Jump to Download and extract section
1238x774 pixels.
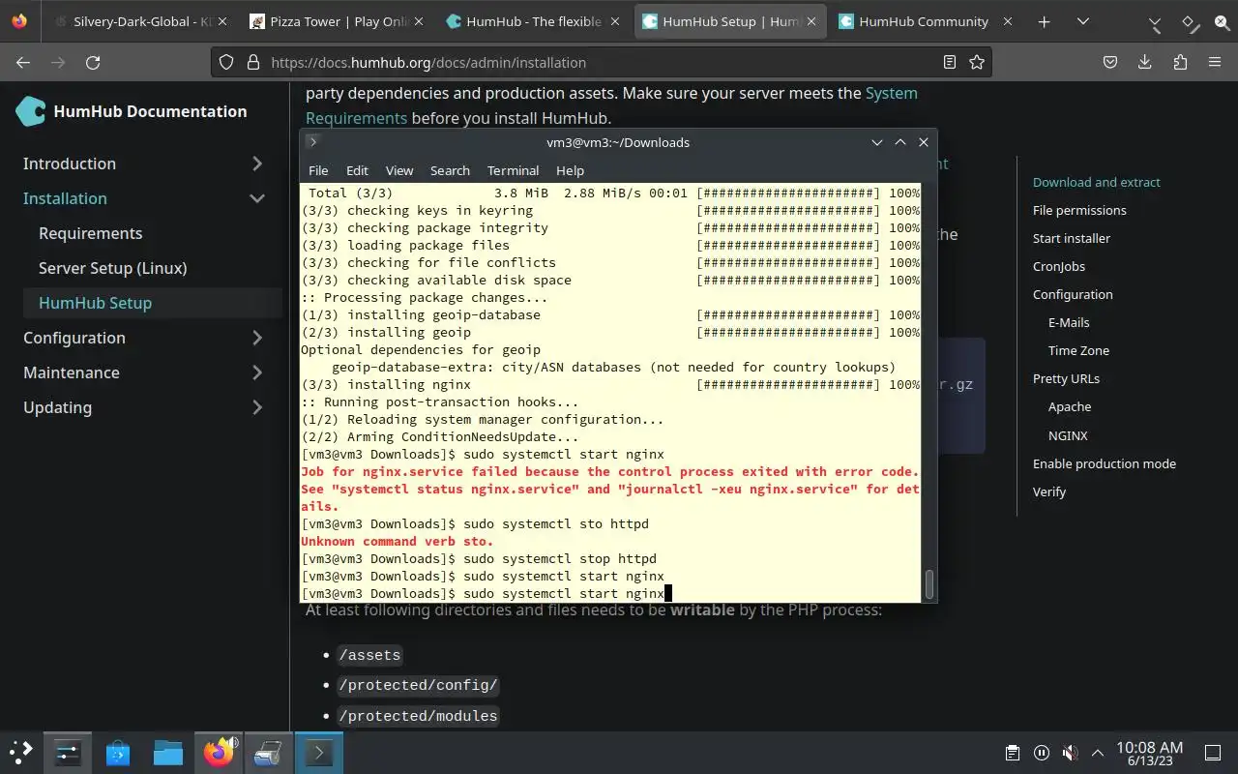(x=1096, y=182)
